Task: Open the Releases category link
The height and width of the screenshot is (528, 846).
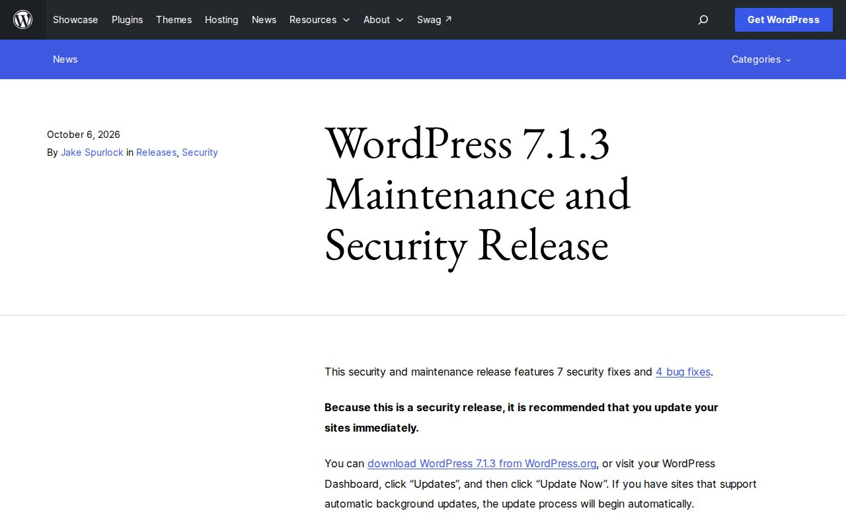Action: 157,152
